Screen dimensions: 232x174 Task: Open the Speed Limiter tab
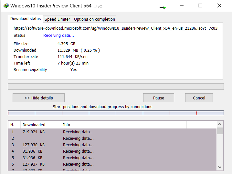pyautogui.click(x=57, y=19)
